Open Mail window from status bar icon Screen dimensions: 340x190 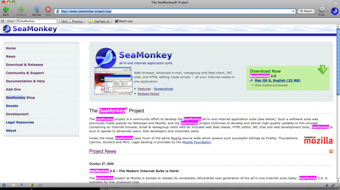(14, 185)
